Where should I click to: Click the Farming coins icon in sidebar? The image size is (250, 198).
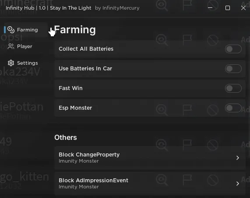pyautogui.click(x=11, y=30)
